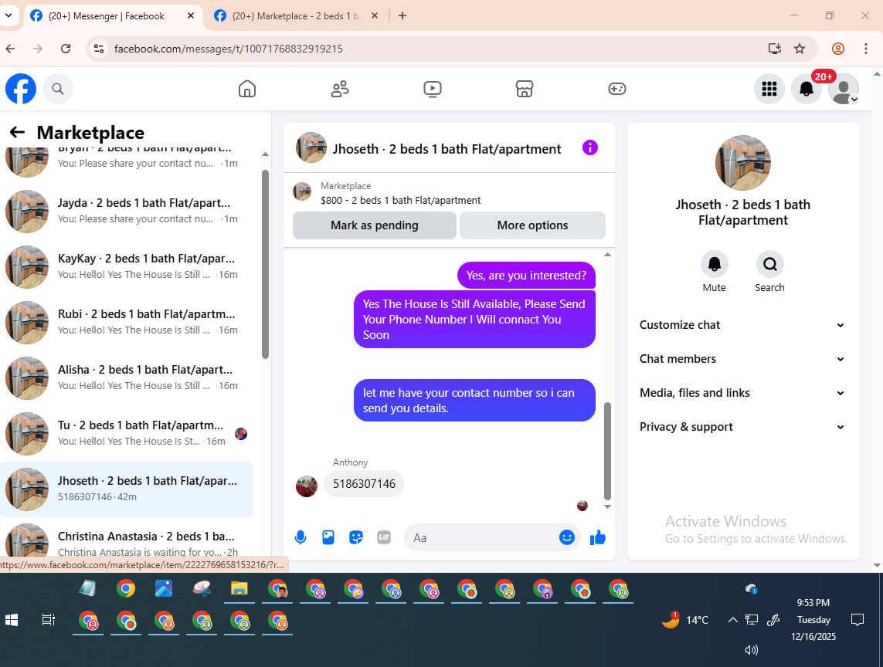
Task: Click the Mark as pending button
Action: tap(375, 225)
